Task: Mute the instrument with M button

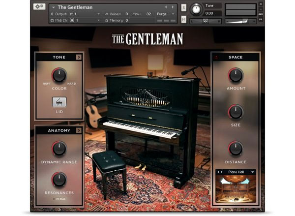Action: coord(183,19)
